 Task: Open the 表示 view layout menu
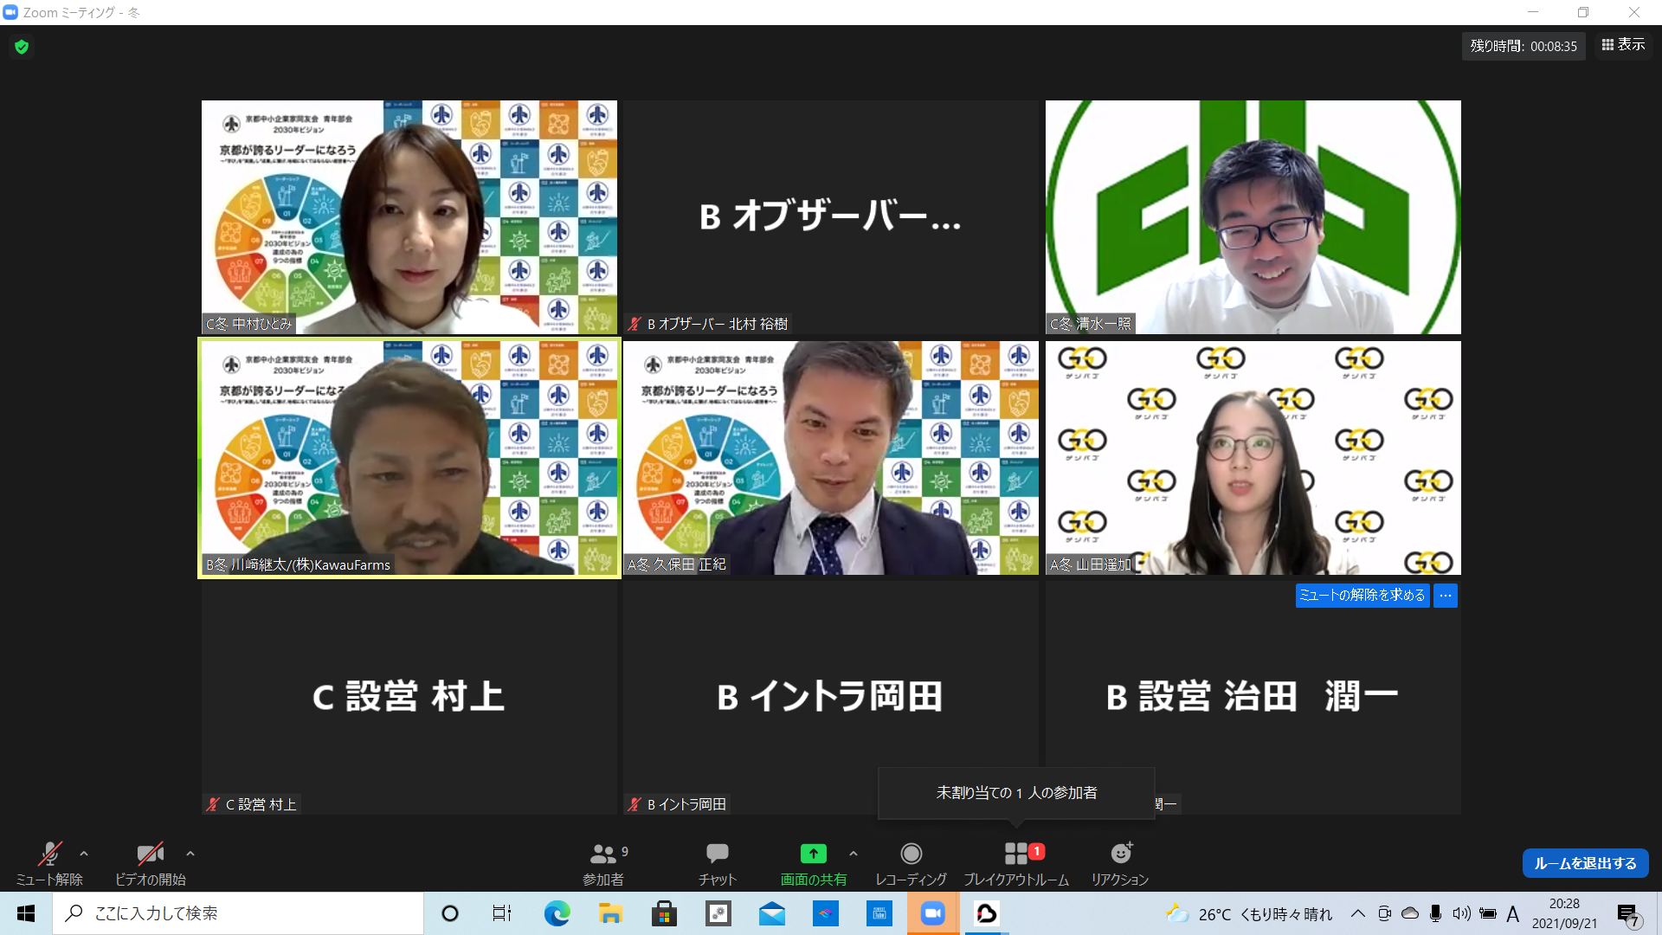tap(1623, 45)
